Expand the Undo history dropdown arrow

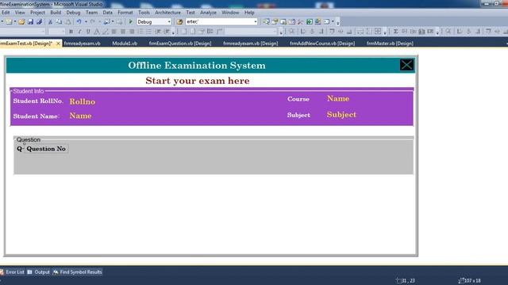point(86,21)
